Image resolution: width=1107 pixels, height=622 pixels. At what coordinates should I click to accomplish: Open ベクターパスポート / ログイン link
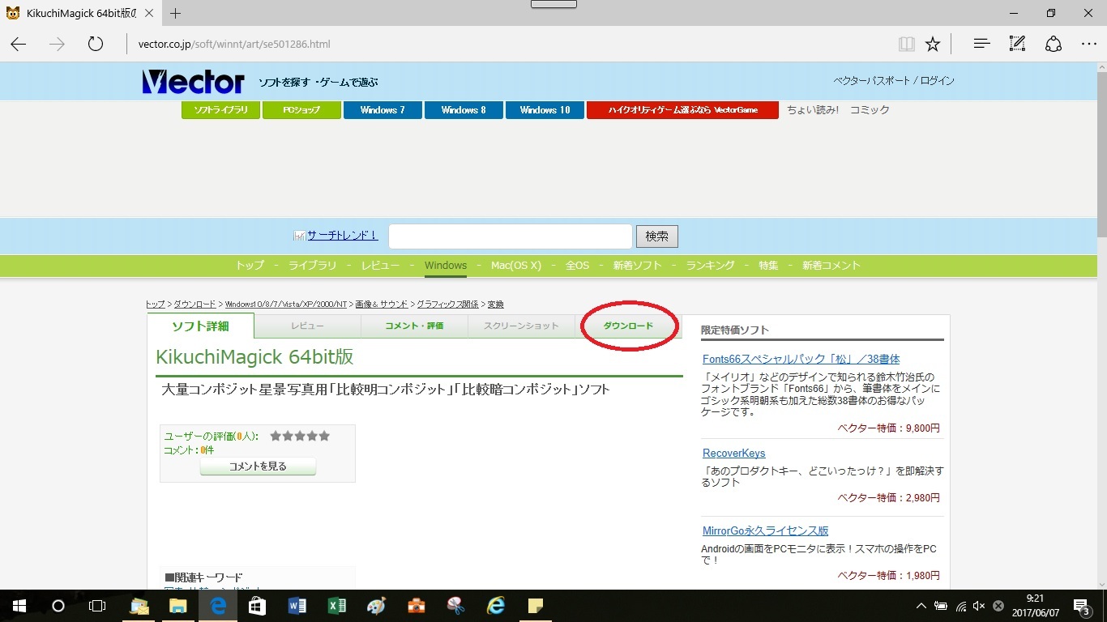894,81
